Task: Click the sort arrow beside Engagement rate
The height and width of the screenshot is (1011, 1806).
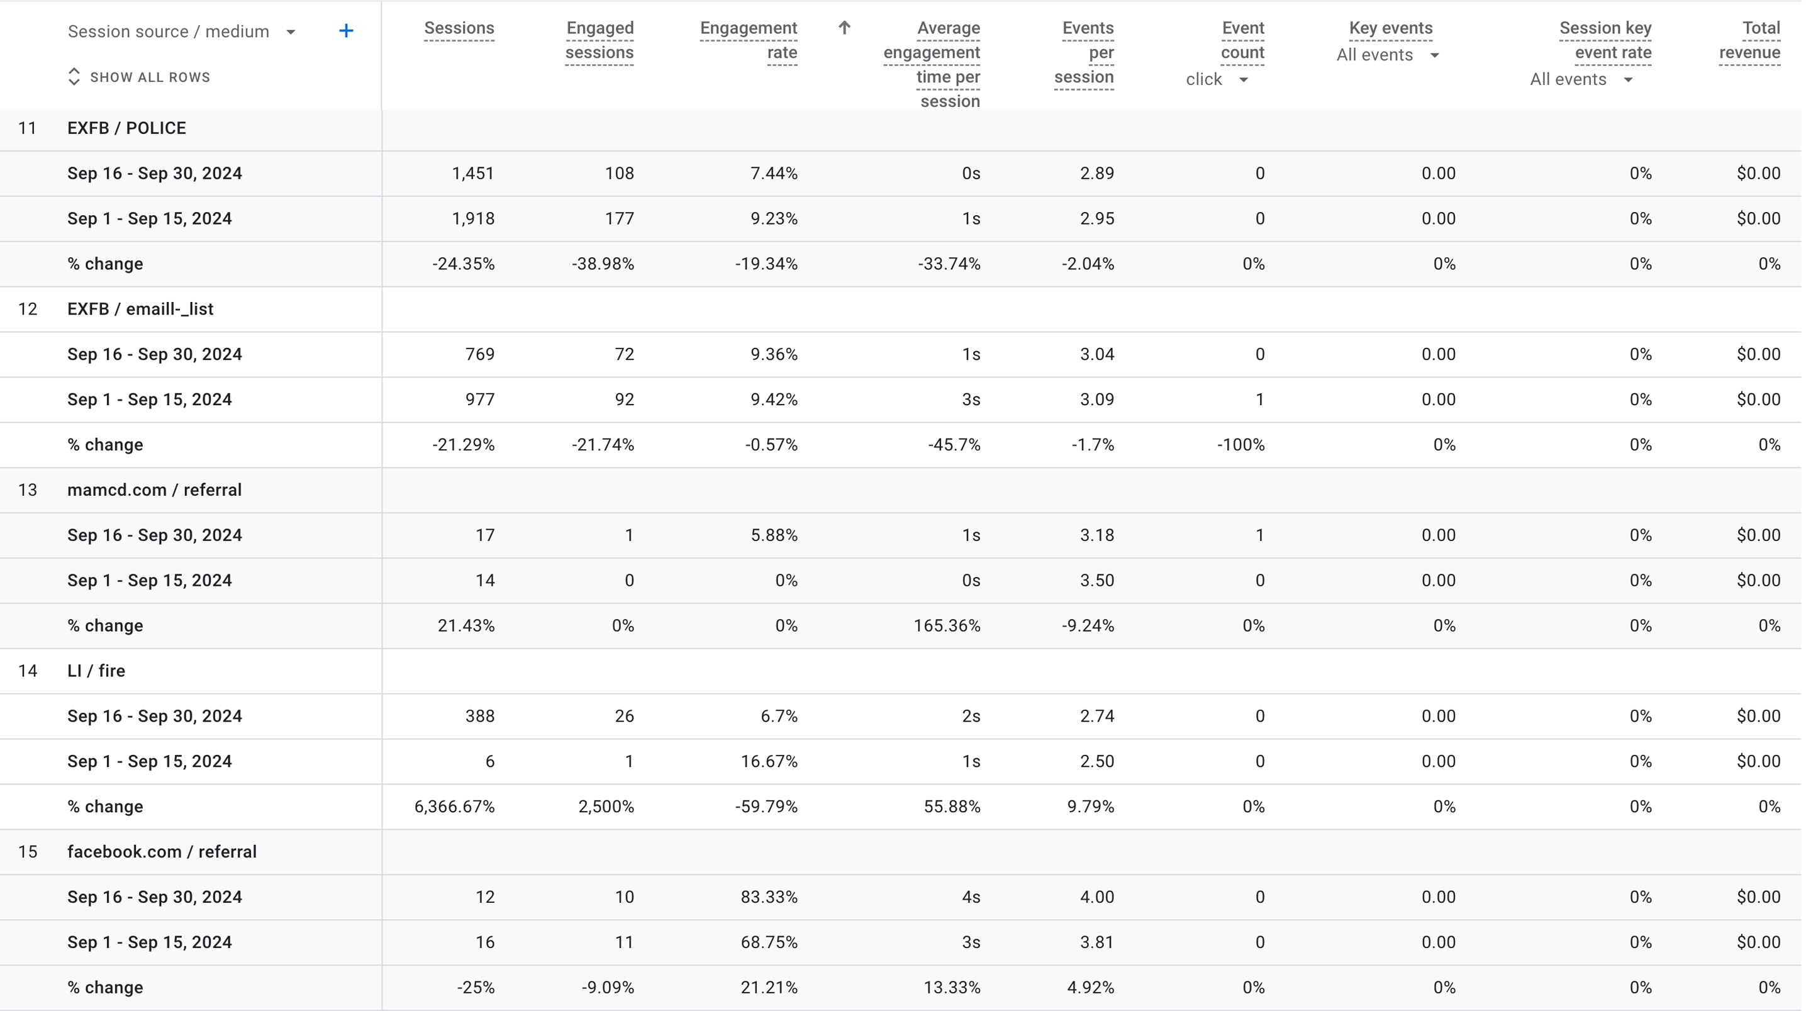Action: click(x=844, y=28)
